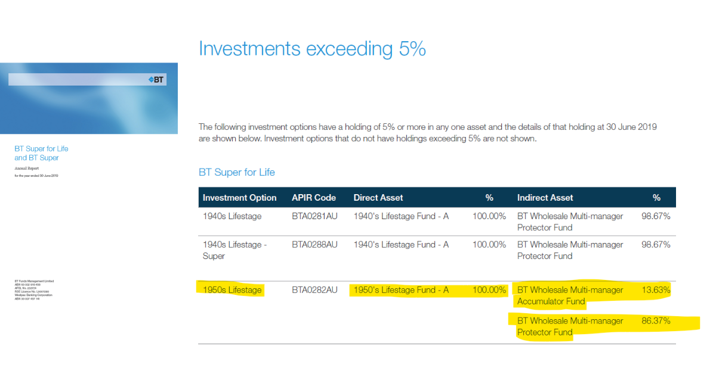This screenshot has width=716, height=374.
Task: Select BTA0281AU in the APIR column
Action: tap(314, 216)
